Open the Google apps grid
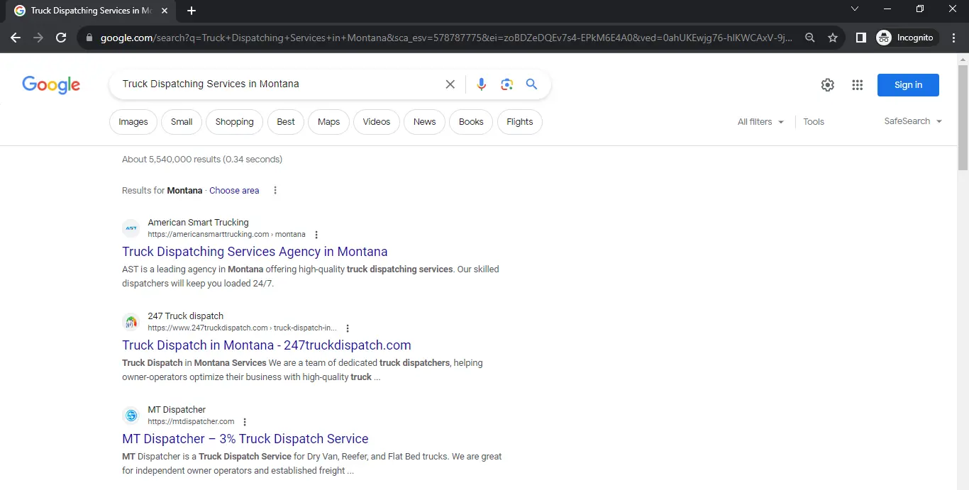Screen dimensions: 969x490 [x=857, y=85]
